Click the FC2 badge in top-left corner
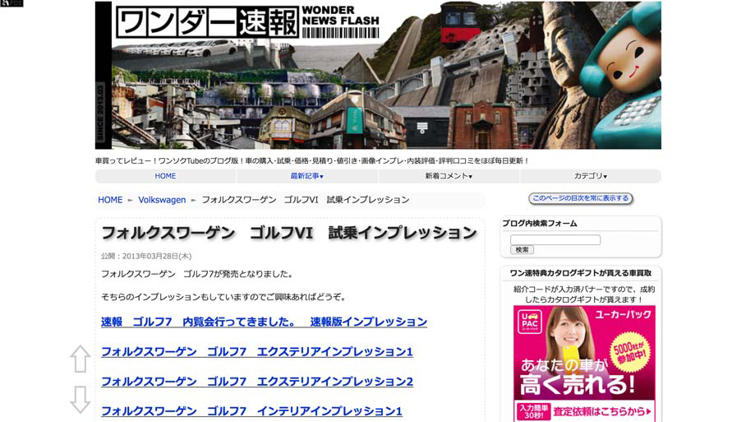 [x=12, y=3]
